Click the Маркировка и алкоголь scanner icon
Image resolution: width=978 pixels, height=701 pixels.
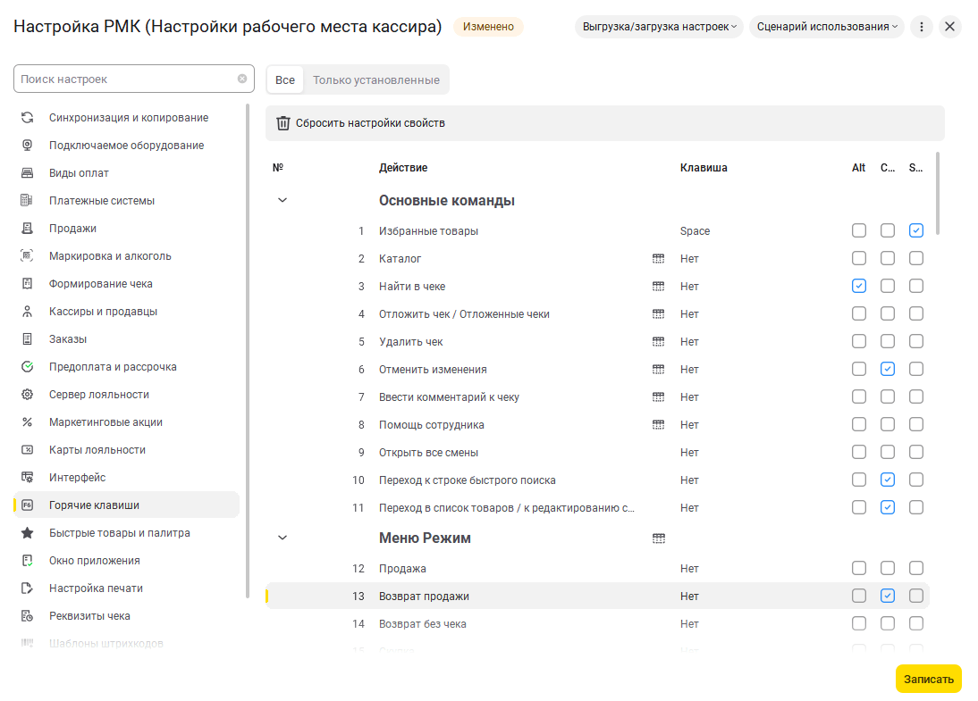(x=28, y=256)
